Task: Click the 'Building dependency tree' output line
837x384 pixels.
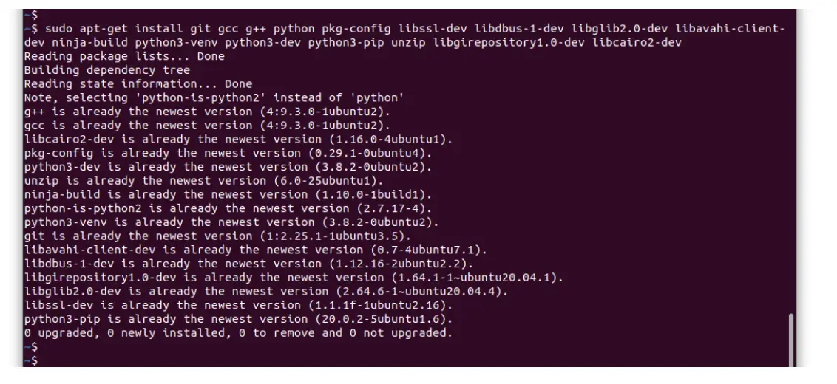Action: coord(107,70)
